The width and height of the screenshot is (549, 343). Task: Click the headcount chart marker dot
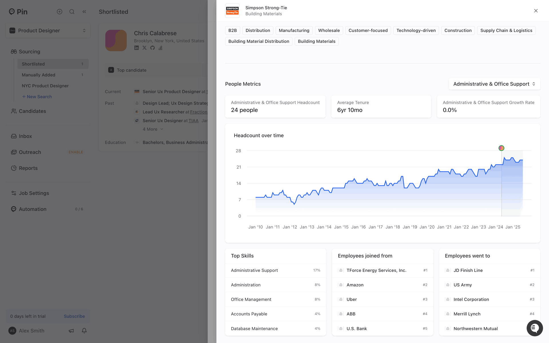pos(501,148)
